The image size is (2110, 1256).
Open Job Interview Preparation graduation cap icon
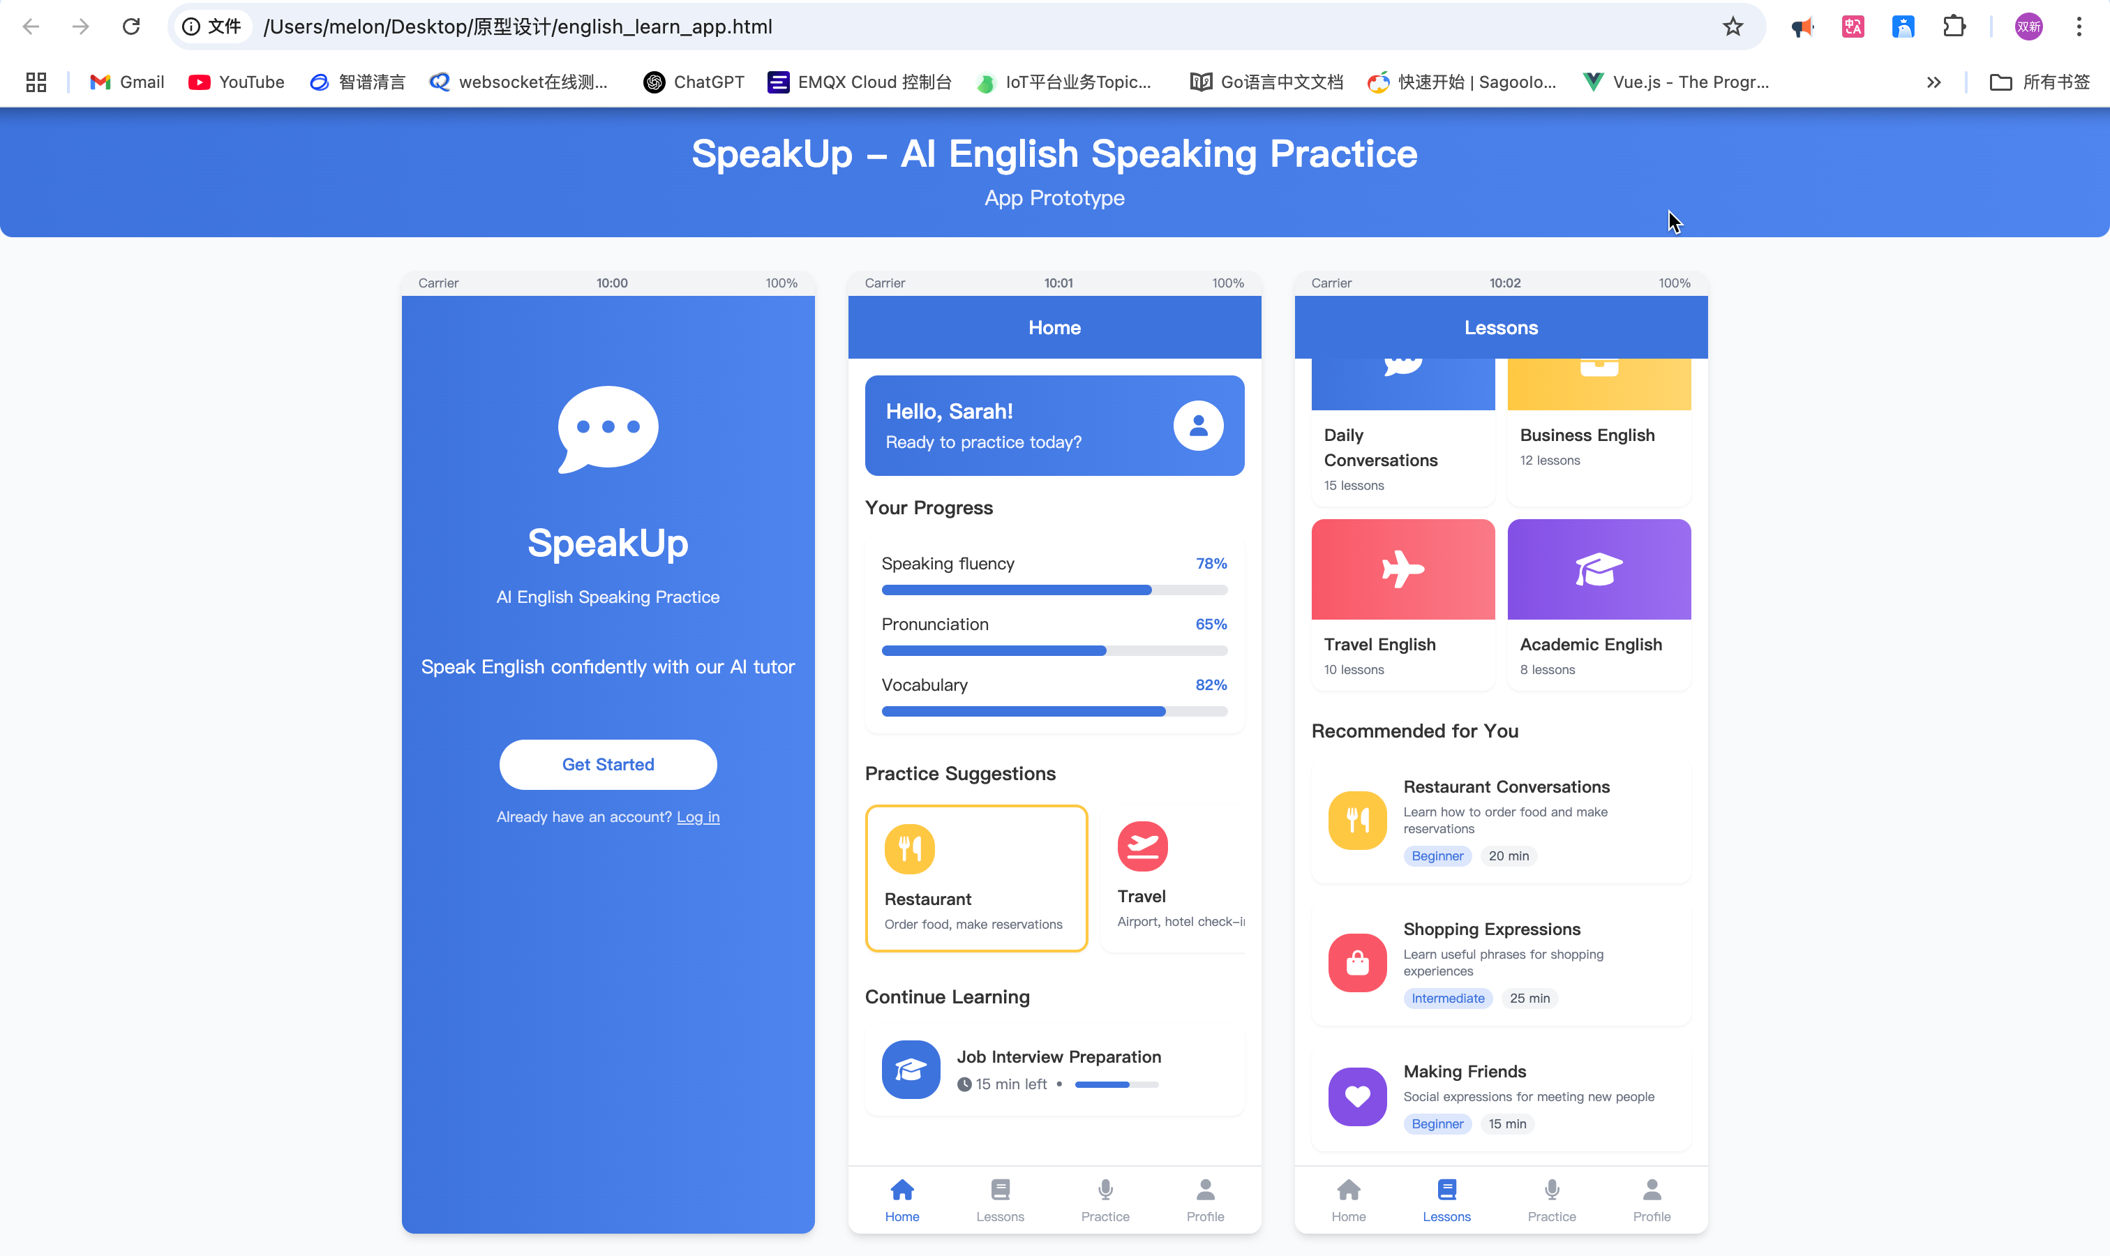[911, 1070]
